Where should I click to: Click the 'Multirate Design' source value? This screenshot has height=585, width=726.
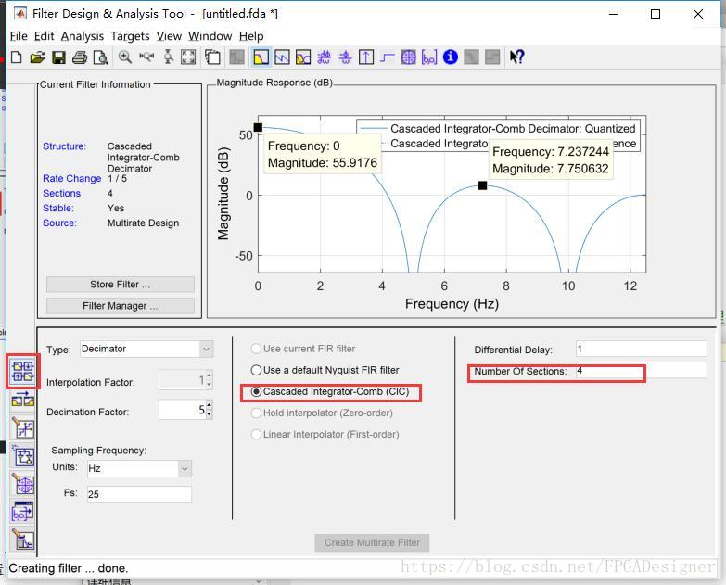[x=143, y=223]
